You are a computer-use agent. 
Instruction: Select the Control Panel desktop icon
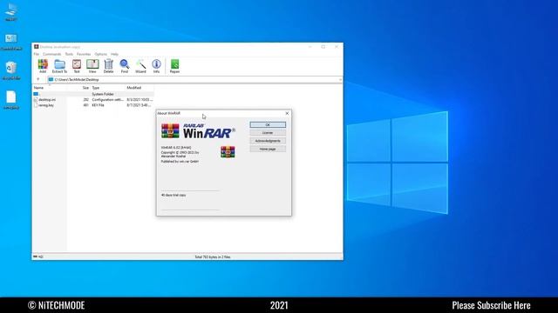(x=11, y=42)
